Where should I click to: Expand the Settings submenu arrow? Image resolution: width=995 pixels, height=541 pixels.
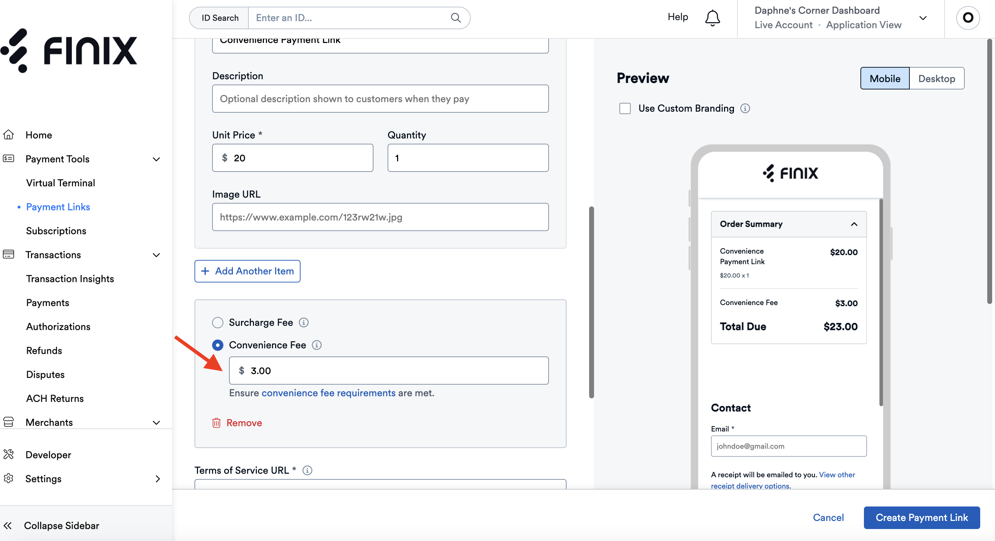tap(157, 479)
